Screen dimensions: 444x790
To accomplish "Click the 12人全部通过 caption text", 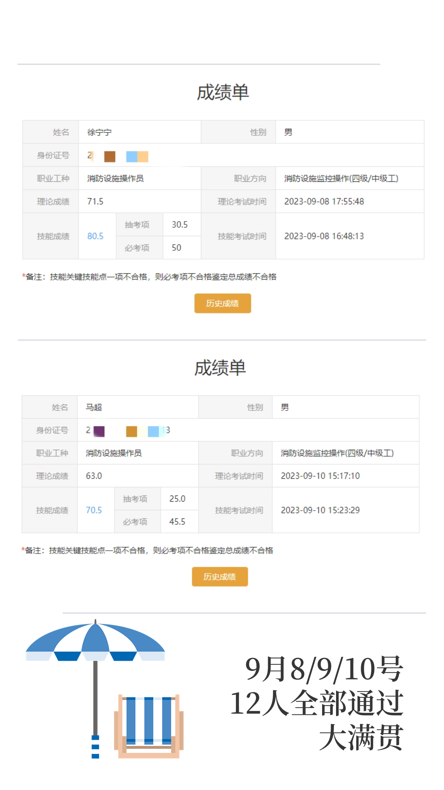I will click(x=317, y=703).
